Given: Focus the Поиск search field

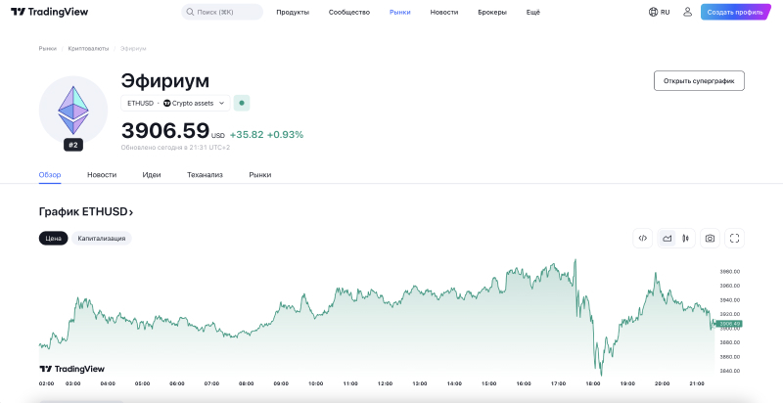Looking at the screenshot, I should click(x=222, y=12).
